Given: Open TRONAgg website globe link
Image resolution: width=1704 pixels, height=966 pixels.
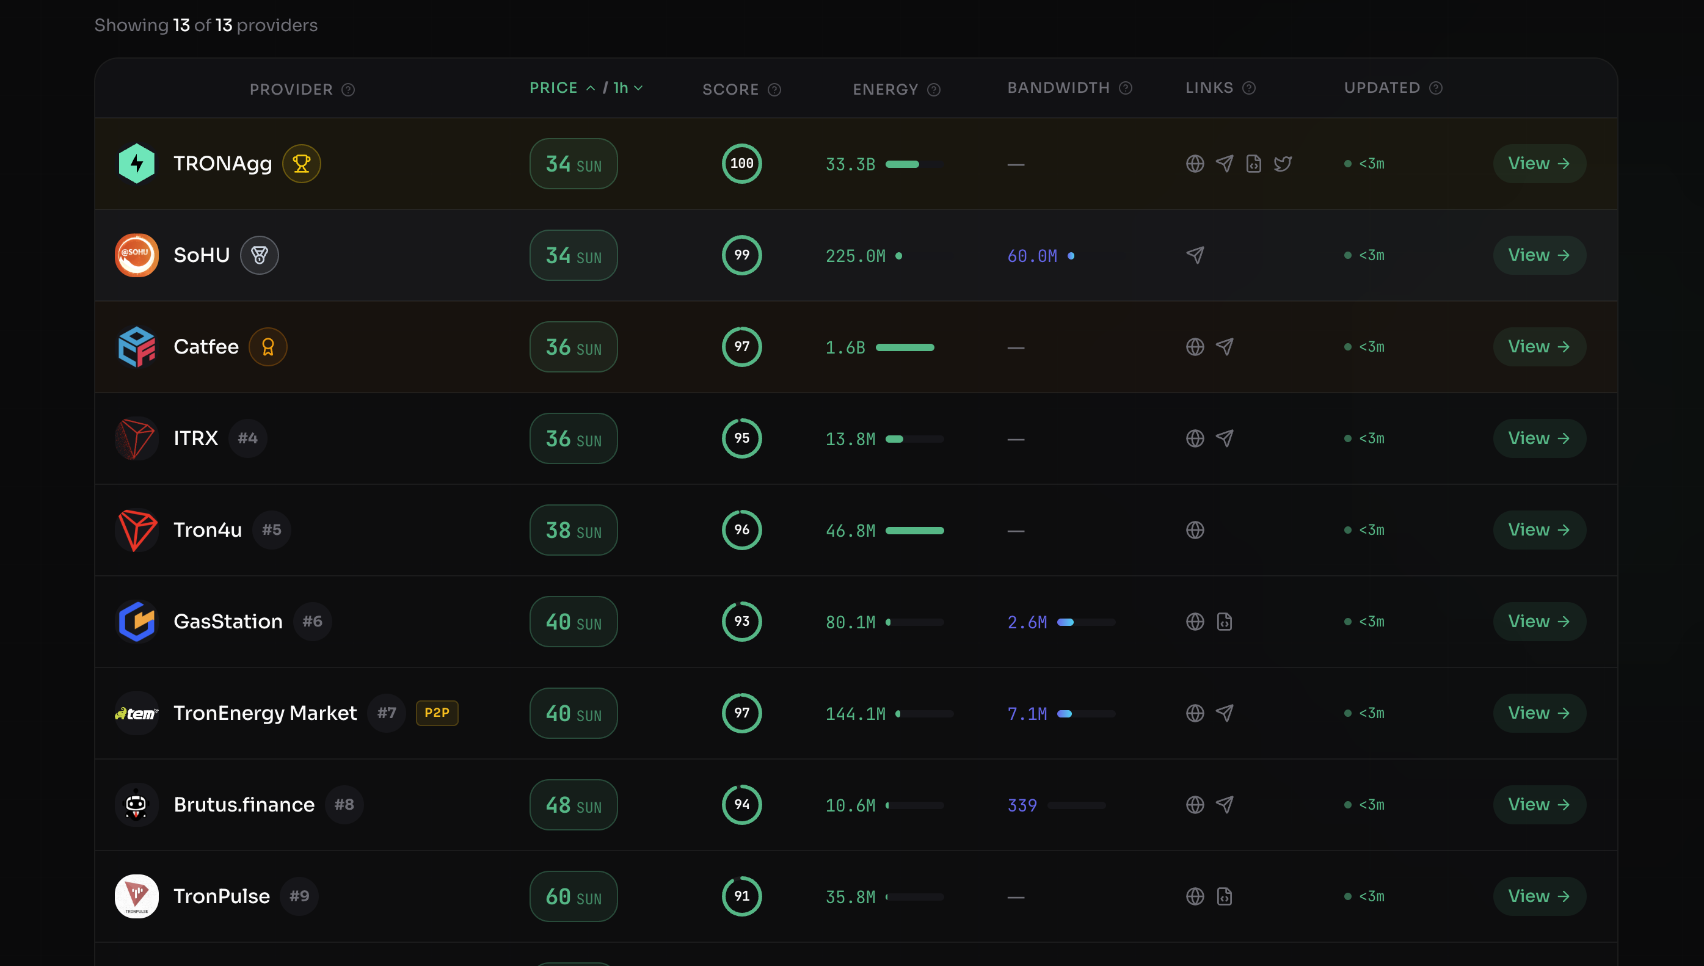Looking at the screenshot, I should [1195, 163].
